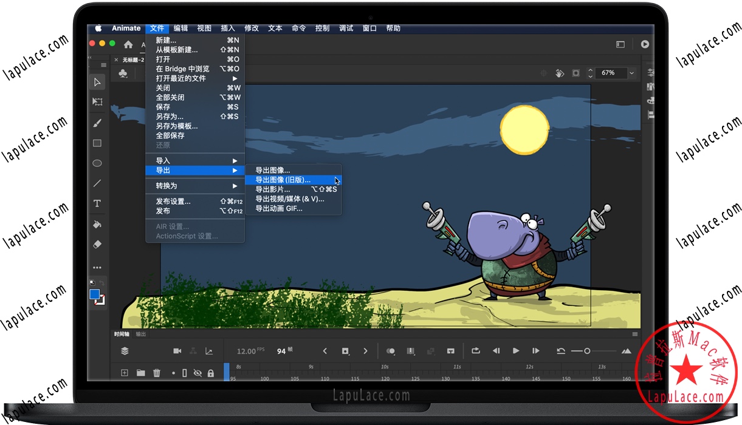This screenshot has width=742, height=425.
Task: Select the Brush tool in the toolbar
Action: pyautogui.click(x=97, y=123)
